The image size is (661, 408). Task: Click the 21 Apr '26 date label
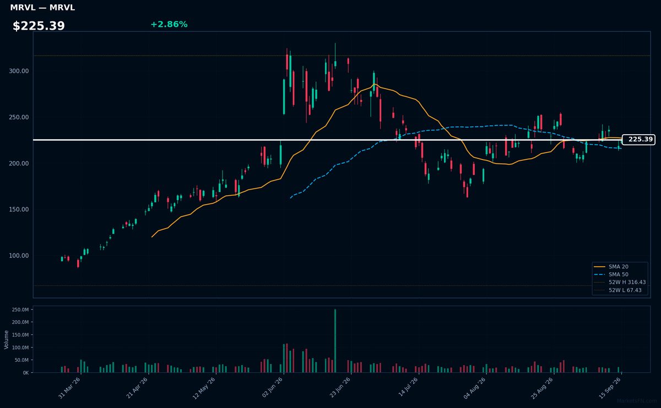click(137, 387)
